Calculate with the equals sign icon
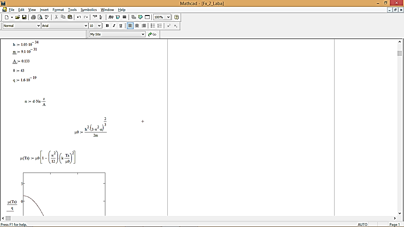This screenshot has height=227, width=404. tap(125, 17)
